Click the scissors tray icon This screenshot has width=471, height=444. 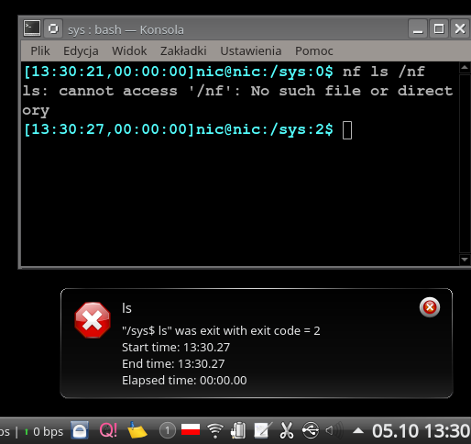click(287, 430)
